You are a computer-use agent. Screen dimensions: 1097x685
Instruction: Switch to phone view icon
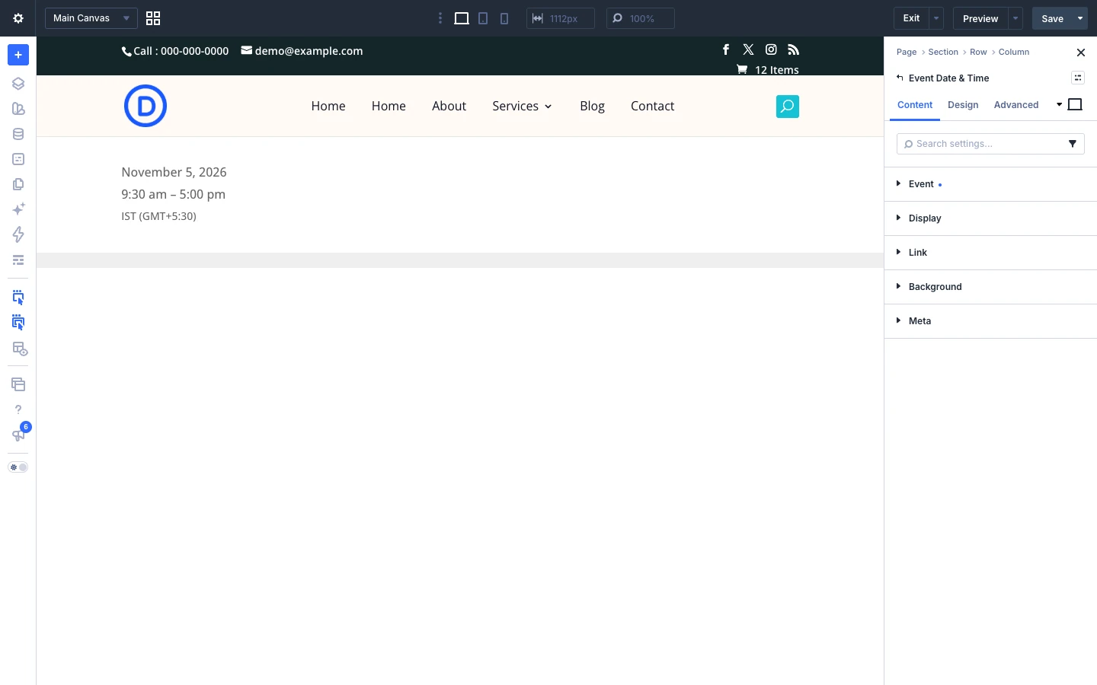point(504,18)
